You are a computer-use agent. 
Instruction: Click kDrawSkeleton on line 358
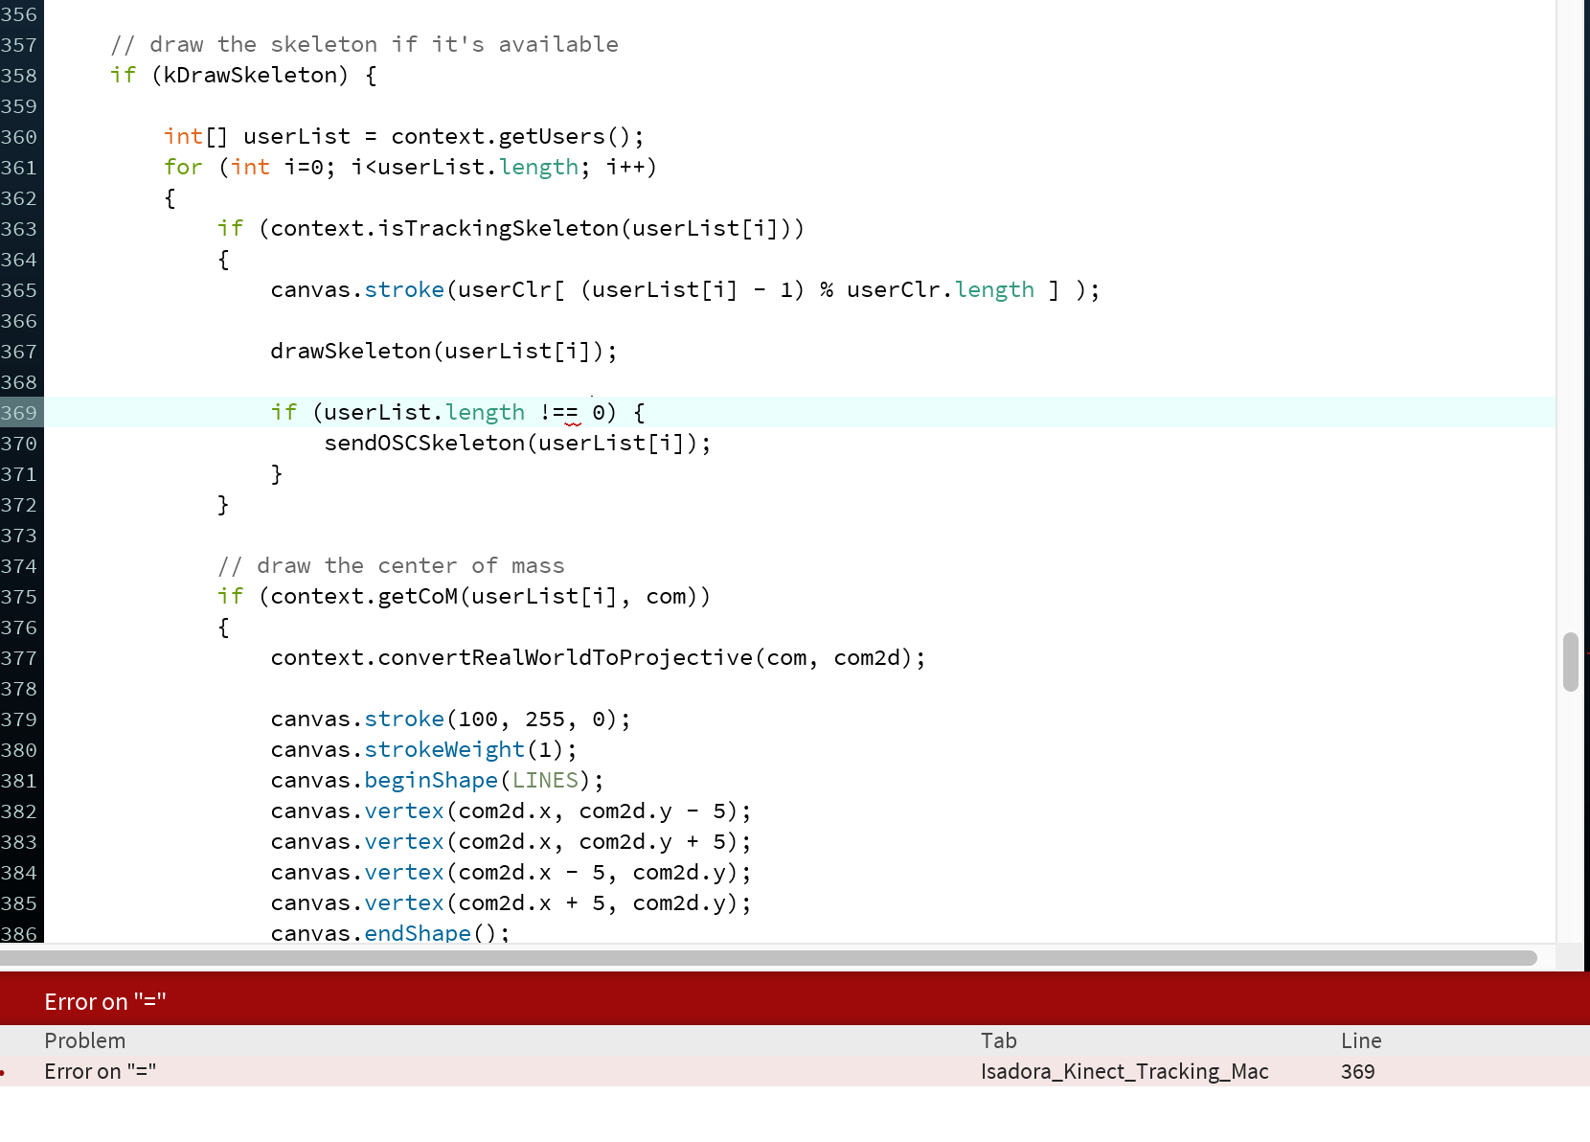tap(250, 76)
